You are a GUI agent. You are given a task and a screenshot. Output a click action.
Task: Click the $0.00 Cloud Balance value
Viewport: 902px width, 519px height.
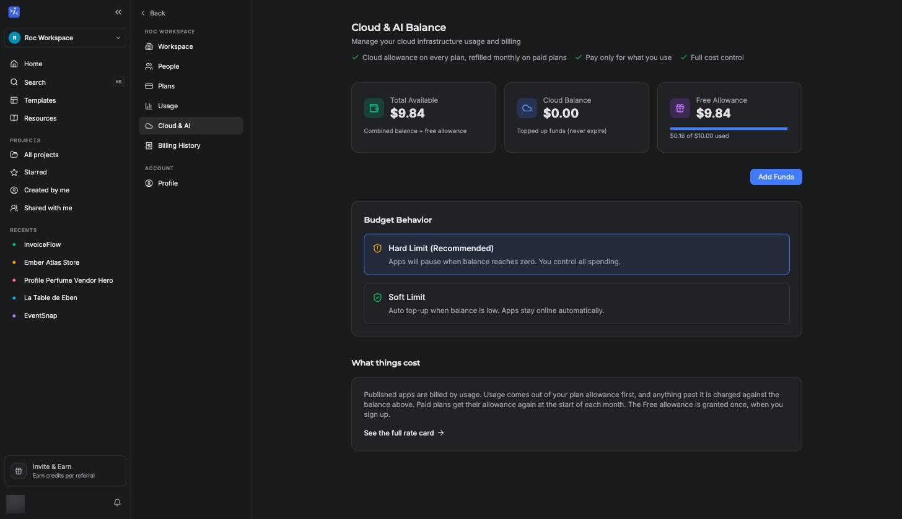pyautogui.click(x=561, y=113)
